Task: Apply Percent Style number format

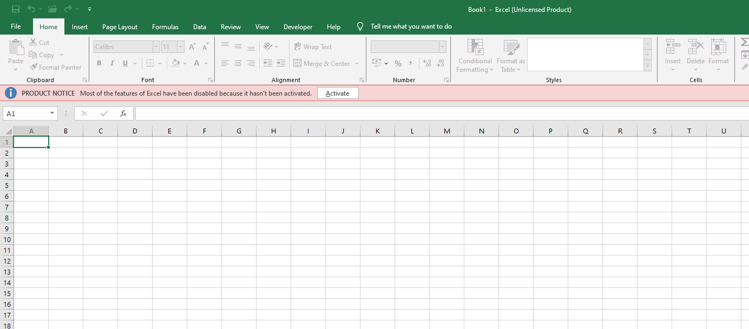Action: click(x=398, y=63)
